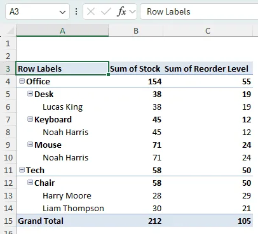Select Liam Thompson stock value 30
The height and width of the screenshot is (234, 258).
(136, 208)
